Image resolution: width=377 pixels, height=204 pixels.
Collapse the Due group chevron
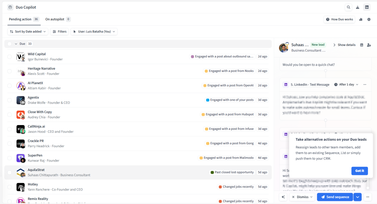(x=16, y=44)
